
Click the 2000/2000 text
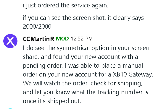pos(37,27)
